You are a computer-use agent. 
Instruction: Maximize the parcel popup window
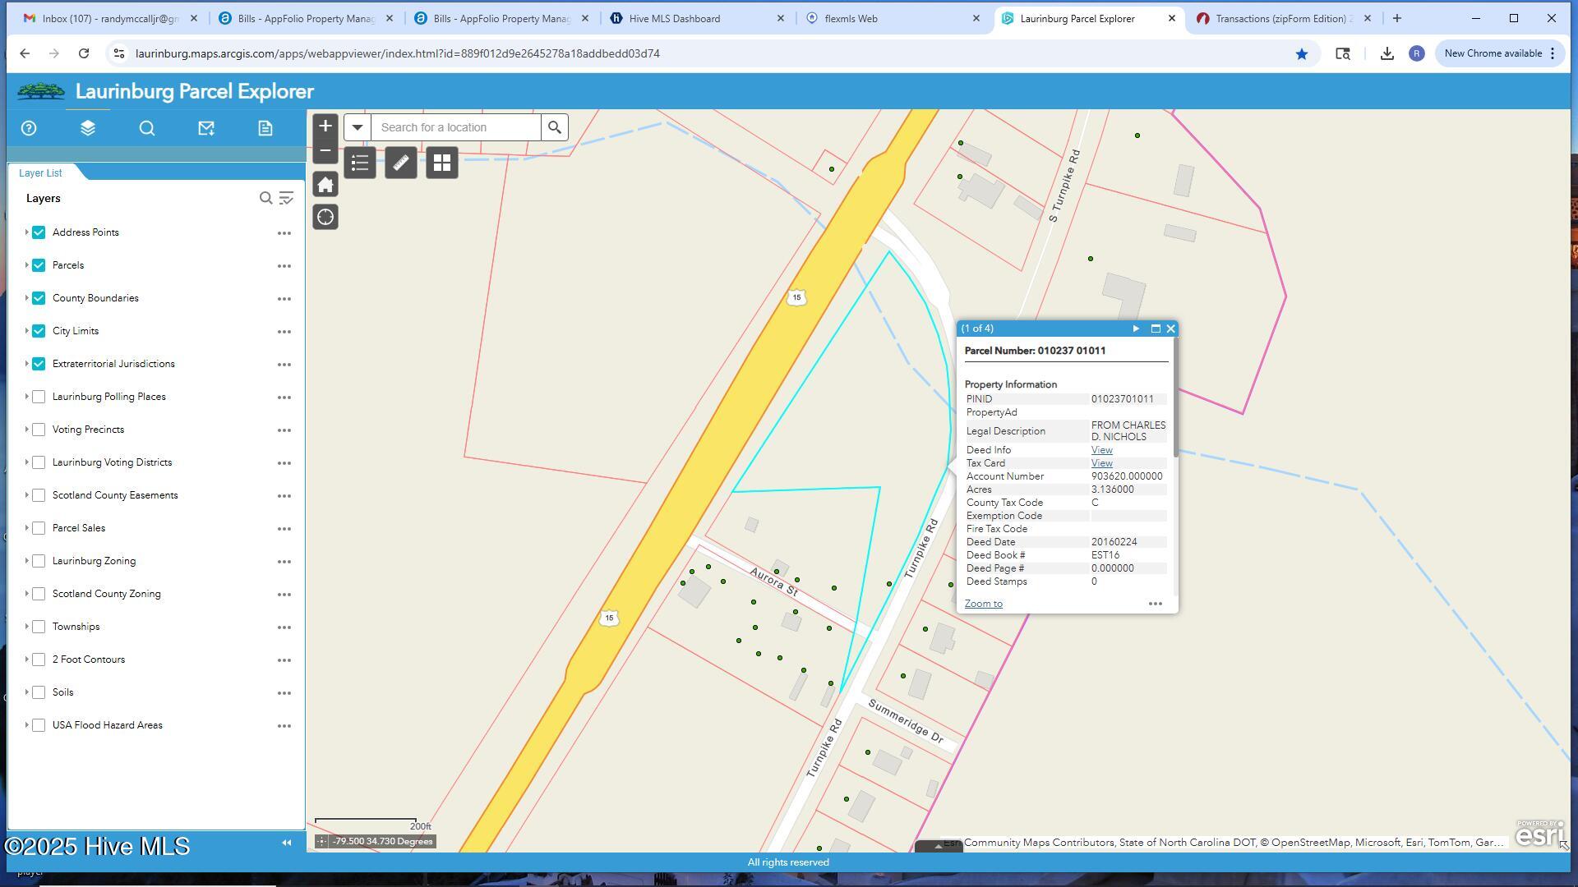(1156, 329)
